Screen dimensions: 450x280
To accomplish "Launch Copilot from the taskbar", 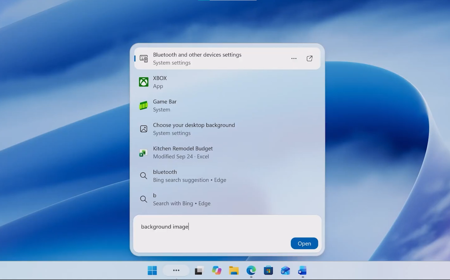I will click(217, 270).
